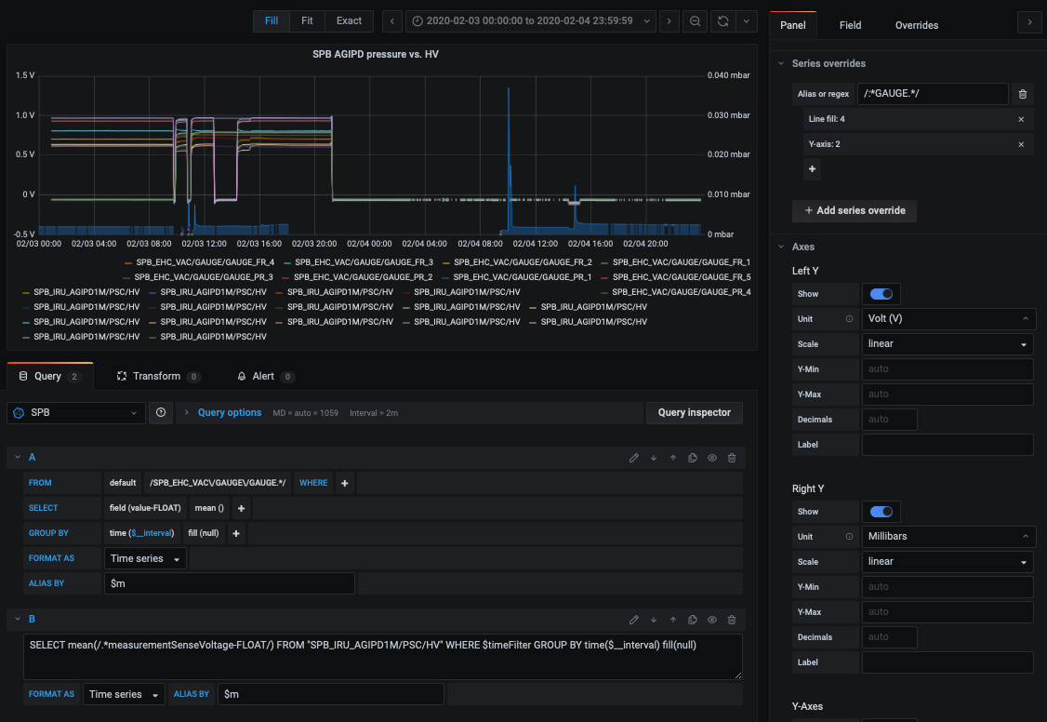Switch to the Overrides tab
Screen dimensions: 1047x722
point(917,25)
